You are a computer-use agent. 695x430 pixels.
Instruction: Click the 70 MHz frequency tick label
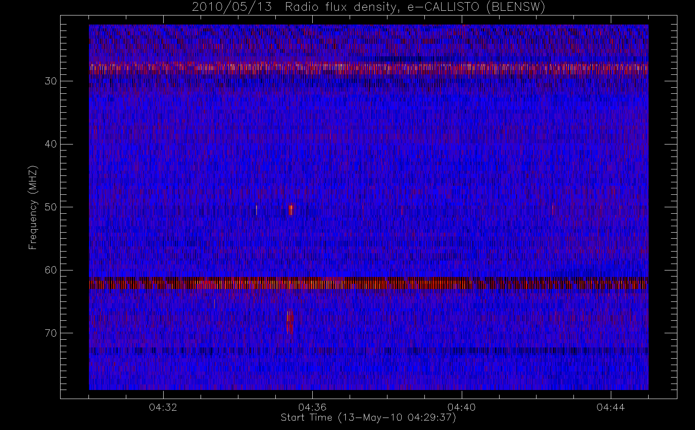(x=51, y=333)
